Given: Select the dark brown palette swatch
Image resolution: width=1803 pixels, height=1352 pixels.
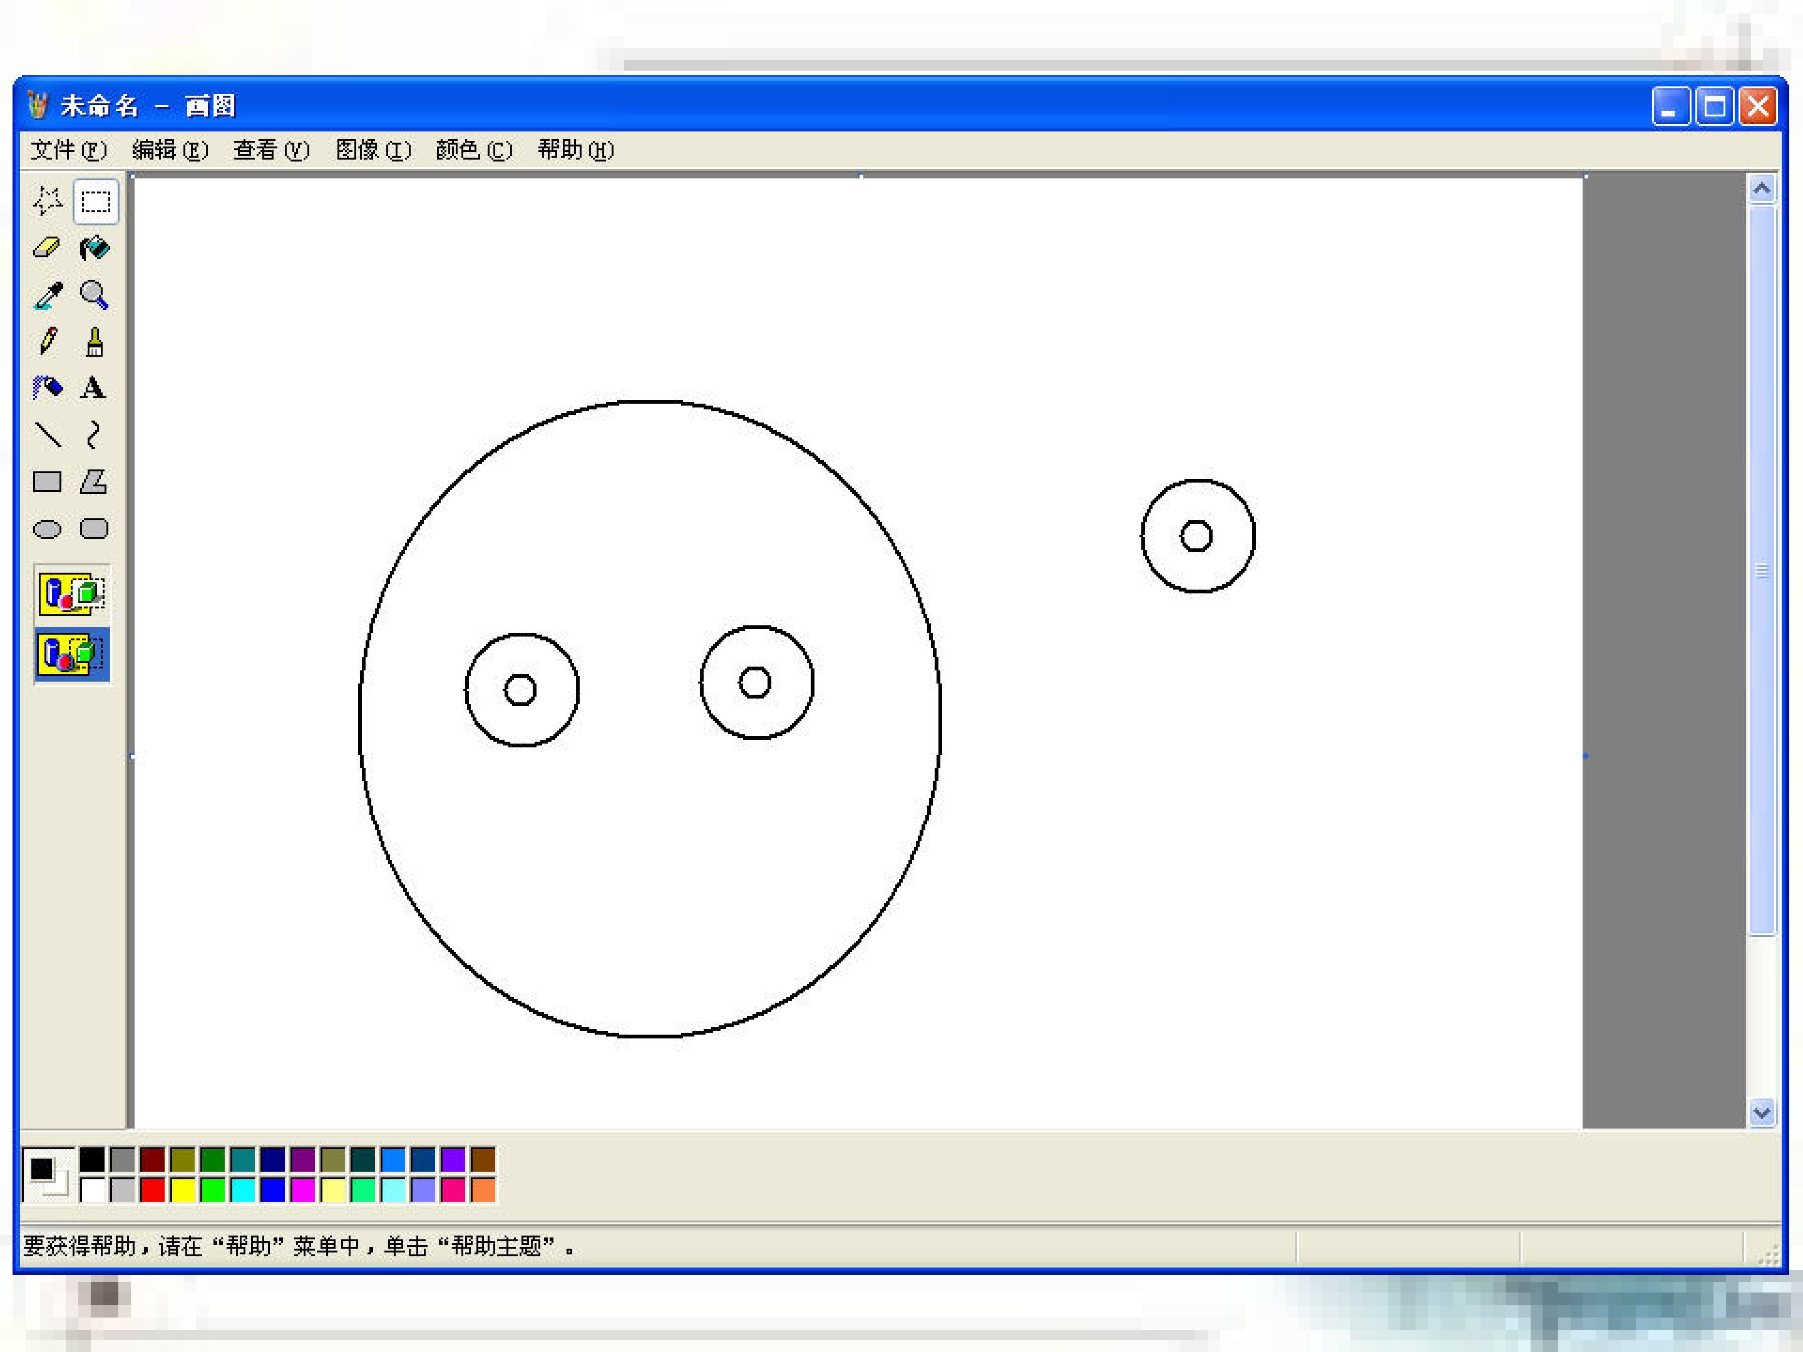Looking at the screenshot, I should click(x=483, y=1159).
